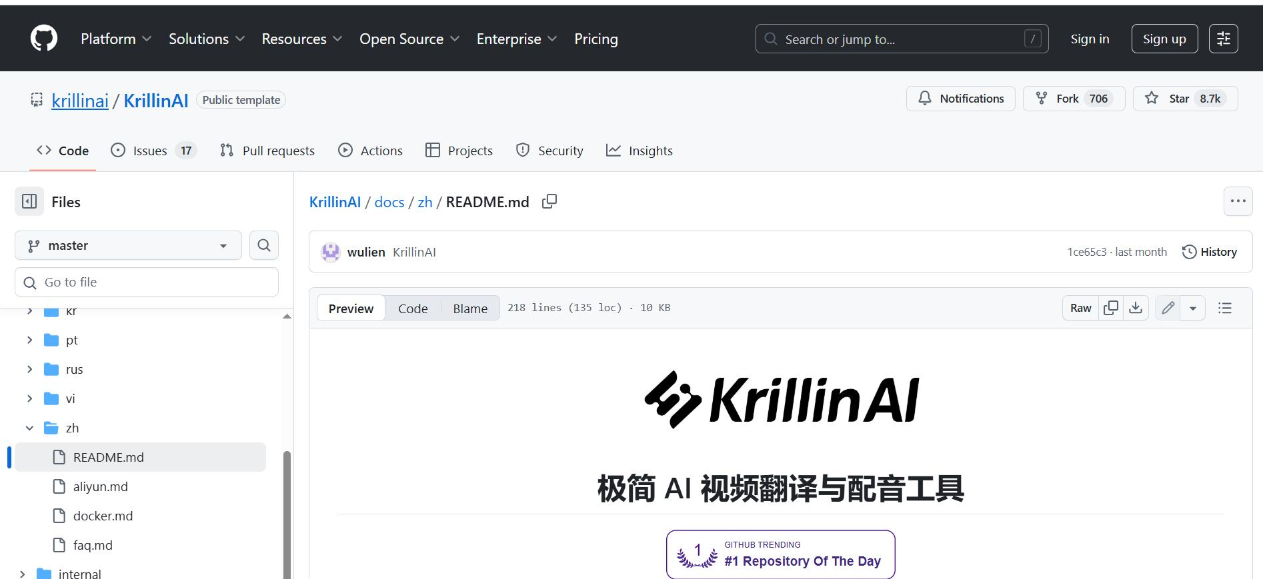Open the three-dot more file actions menu
This screenshot has width=1263, height=579.
(x=1238, y=201)
